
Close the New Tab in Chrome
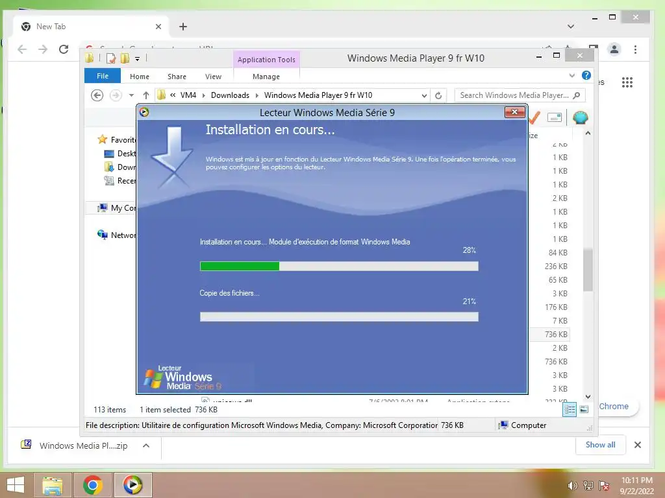[158, 27]
